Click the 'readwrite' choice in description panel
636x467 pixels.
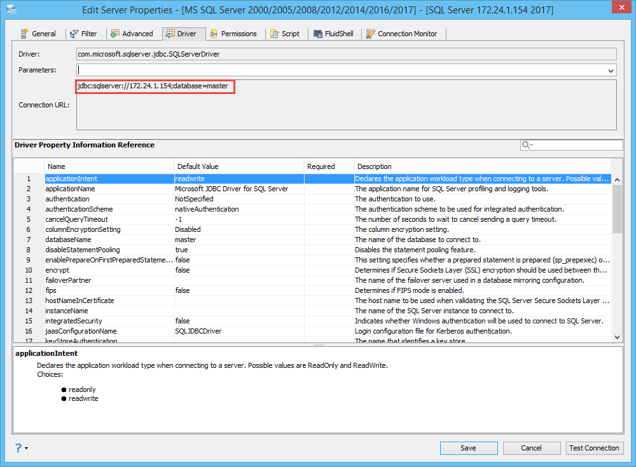[83, 398]
